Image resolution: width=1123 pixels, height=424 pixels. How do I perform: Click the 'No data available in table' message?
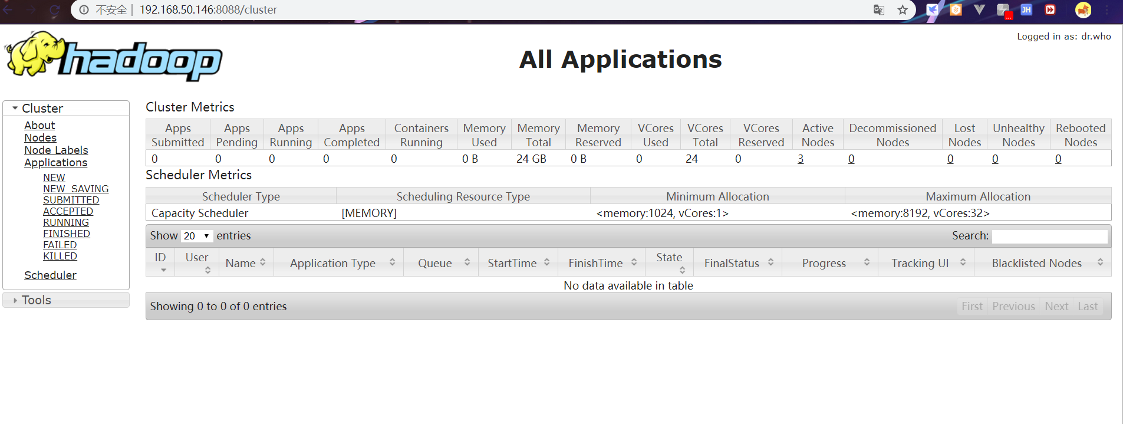point(628,285)
